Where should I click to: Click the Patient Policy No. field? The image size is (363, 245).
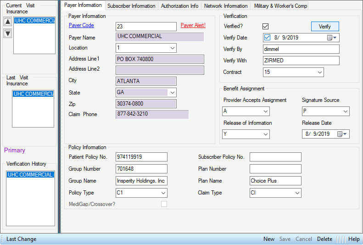[141, 157]
